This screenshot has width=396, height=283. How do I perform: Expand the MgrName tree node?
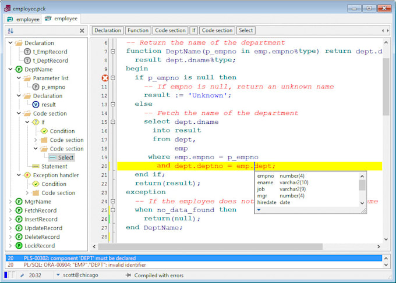[x=10, y=202]
